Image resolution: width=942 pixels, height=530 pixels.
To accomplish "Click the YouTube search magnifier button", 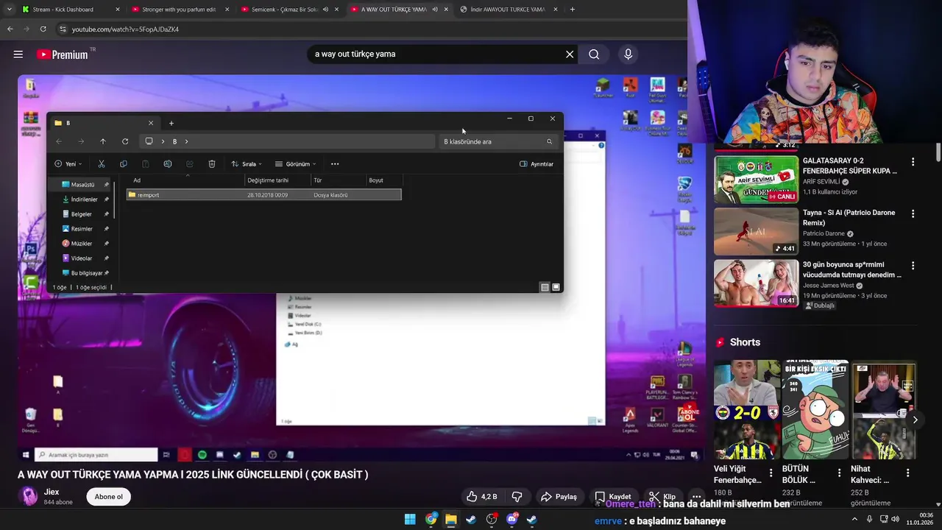I will pos(594,54).
